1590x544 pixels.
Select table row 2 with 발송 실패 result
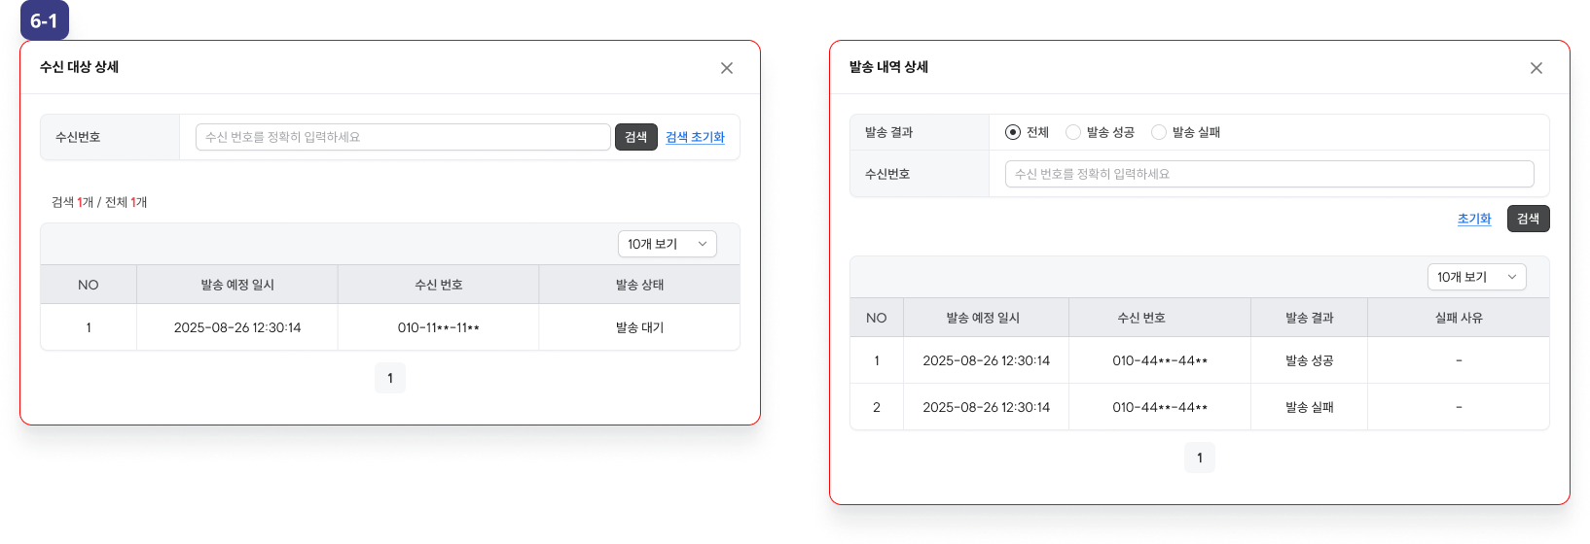pos(1199,407)
